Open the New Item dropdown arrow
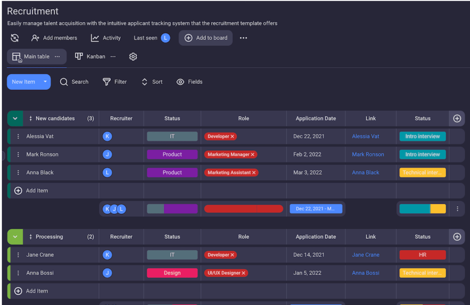This screenshot has width=470, height=305. click(45, 82)
